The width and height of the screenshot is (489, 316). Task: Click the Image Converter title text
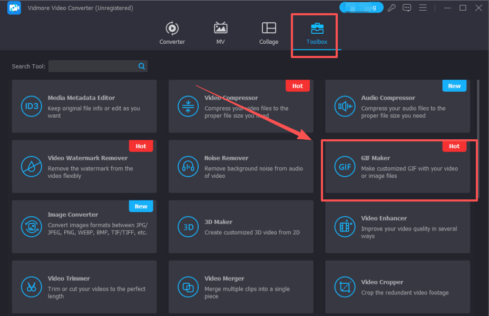click(73, 215)
